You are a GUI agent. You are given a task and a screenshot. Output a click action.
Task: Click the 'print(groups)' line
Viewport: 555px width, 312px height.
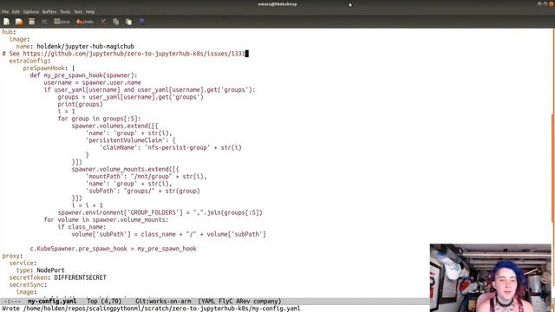81,104
